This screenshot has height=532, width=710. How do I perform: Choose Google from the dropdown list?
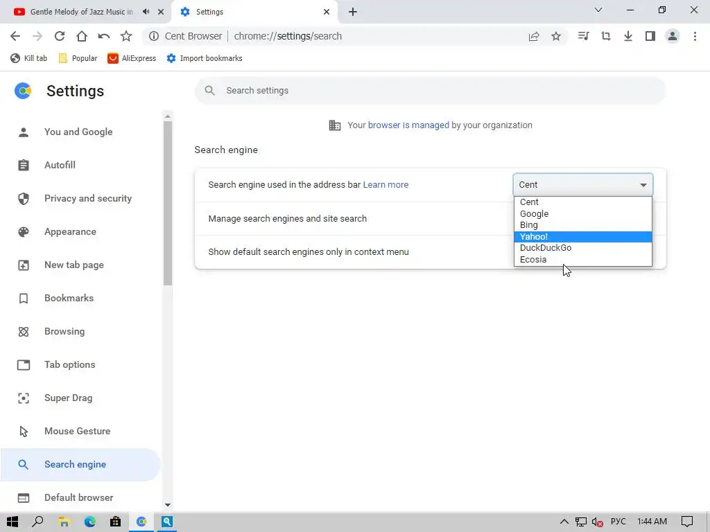(582, 213)
